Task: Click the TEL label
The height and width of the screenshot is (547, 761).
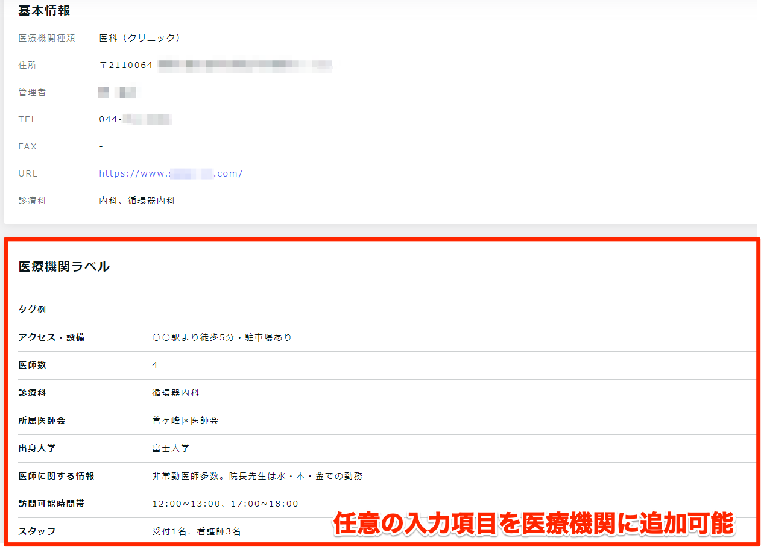Action: coord(27,119)
